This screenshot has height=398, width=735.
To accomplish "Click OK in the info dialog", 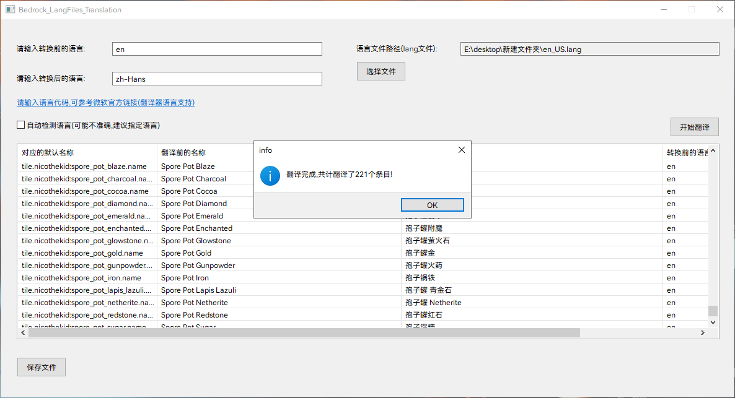I will click(x=432, y=205).
